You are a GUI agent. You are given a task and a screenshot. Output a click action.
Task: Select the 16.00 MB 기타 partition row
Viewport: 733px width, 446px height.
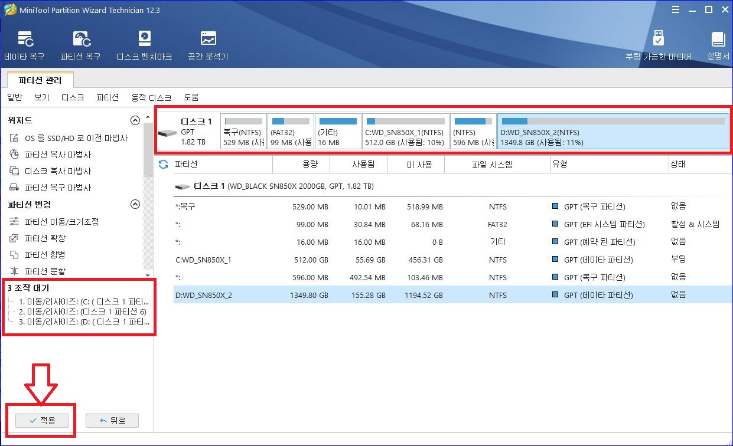click(x=452, y=242)
